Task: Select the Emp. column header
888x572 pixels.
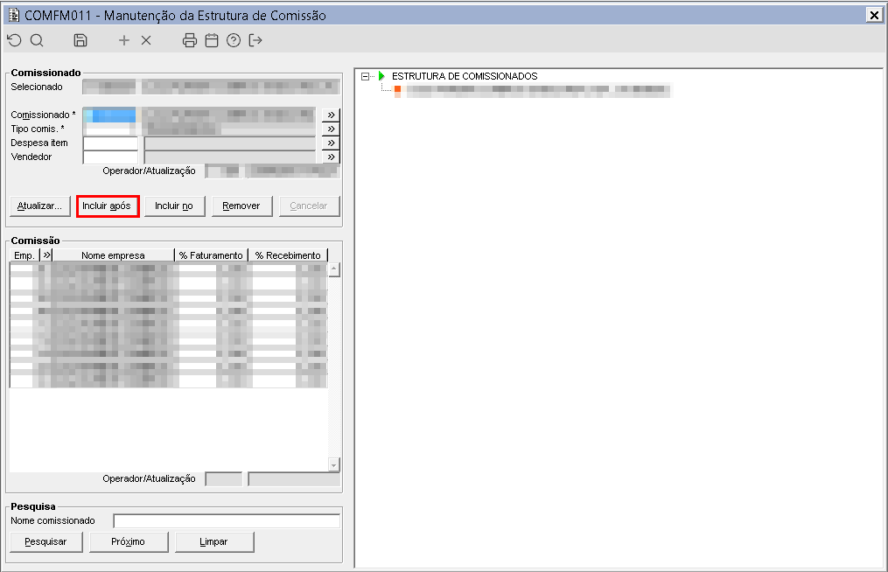Action: coord(24,255)
